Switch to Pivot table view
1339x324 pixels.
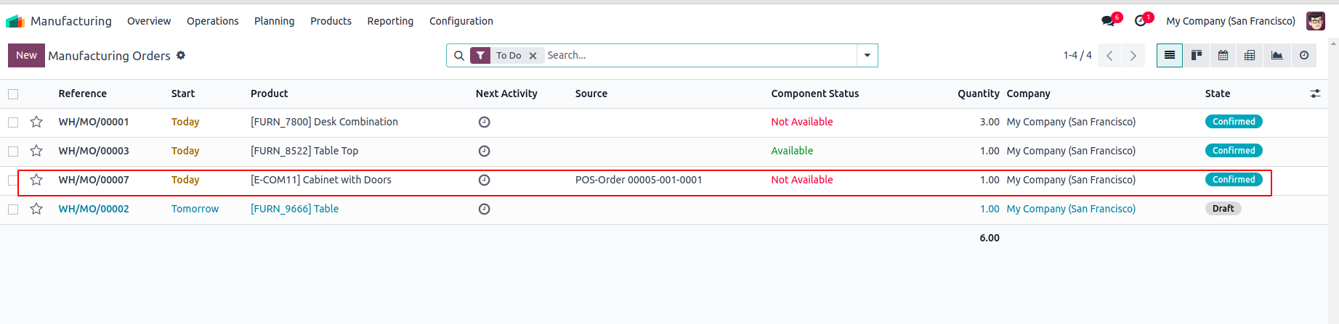coord(1250,56)
